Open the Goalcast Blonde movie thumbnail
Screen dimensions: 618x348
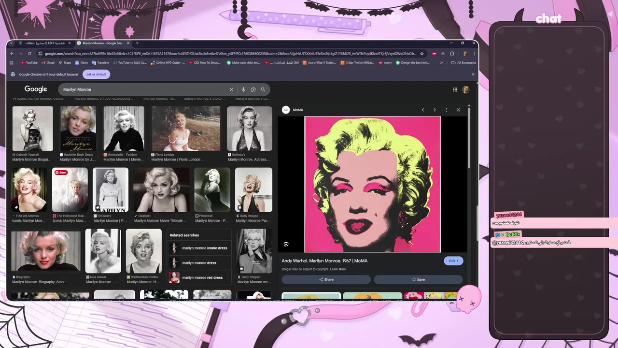click(161, 190)
